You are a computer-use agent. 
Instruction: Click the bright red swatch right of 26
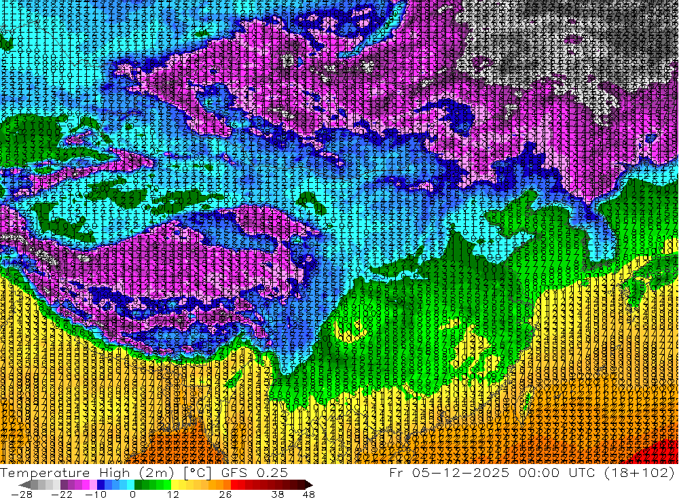coord(234,484)
